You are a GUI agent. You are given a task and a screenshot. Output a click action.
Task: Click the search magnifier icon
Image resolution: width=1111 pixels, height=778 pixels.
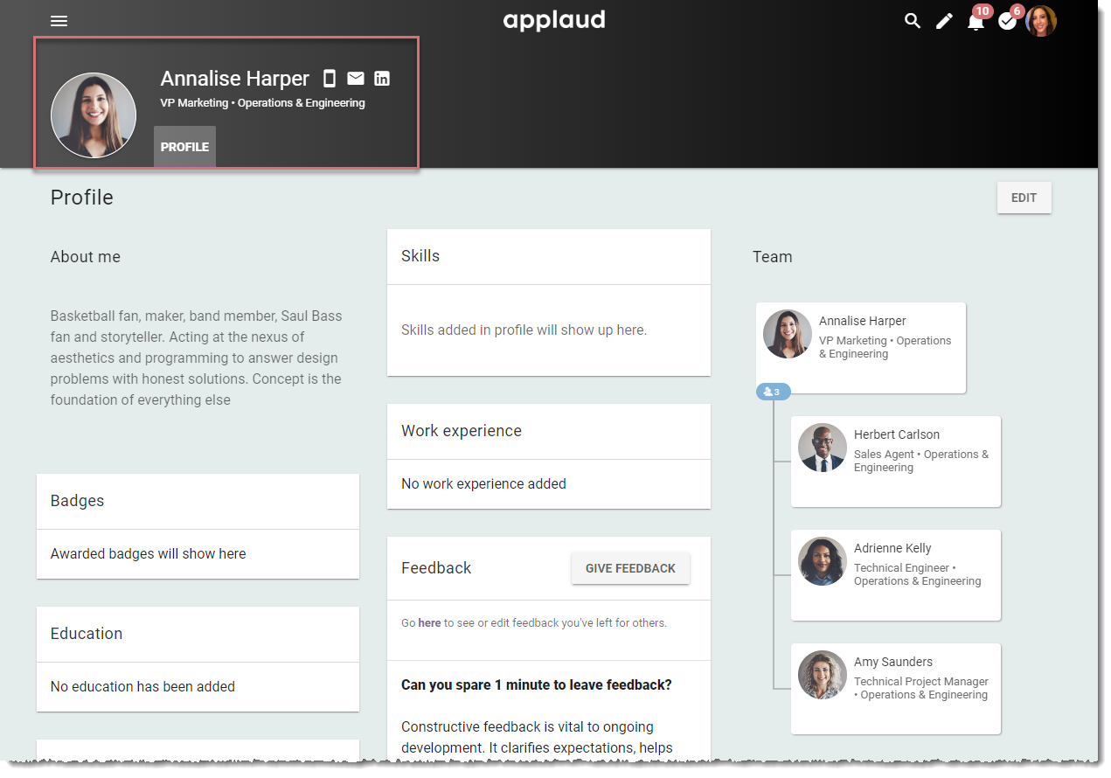[913, 21]
